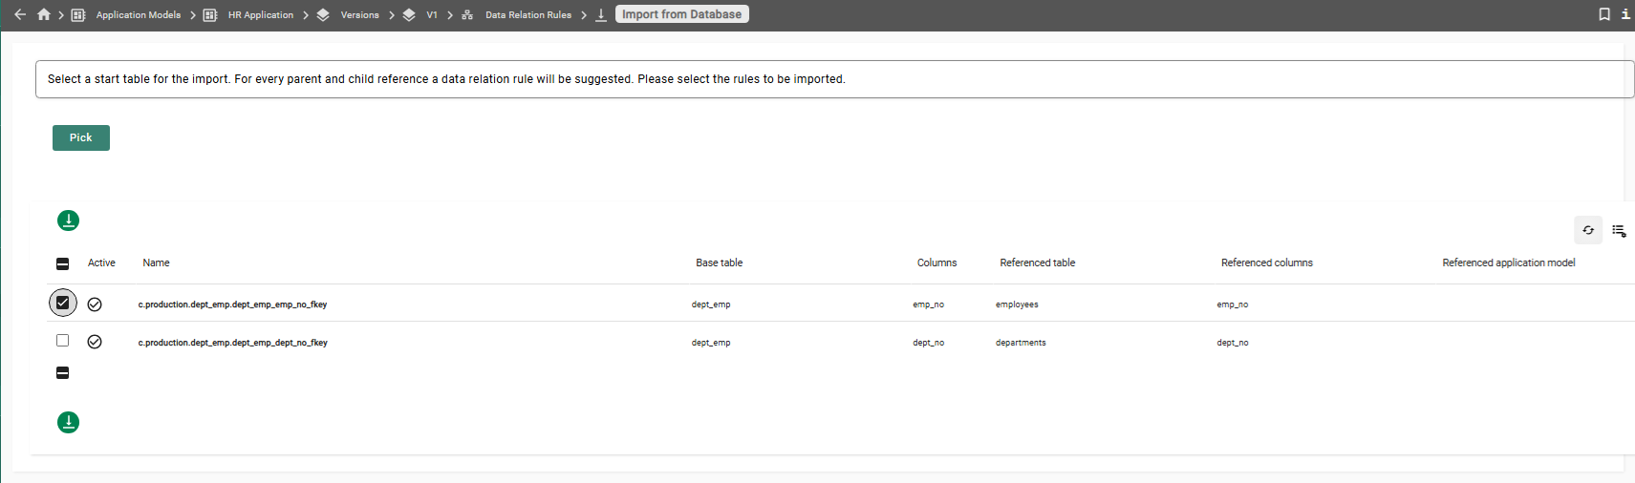Sort by Referenced columns header
Image resolution: width=1635 pixels, height=483 pixels.
click(1267, 263)
